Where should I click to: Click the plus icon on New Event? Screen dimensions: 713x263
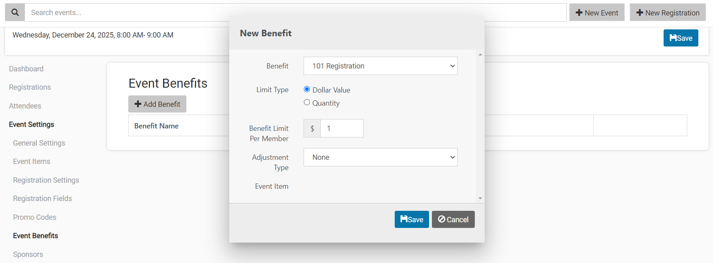coord(579,13)
